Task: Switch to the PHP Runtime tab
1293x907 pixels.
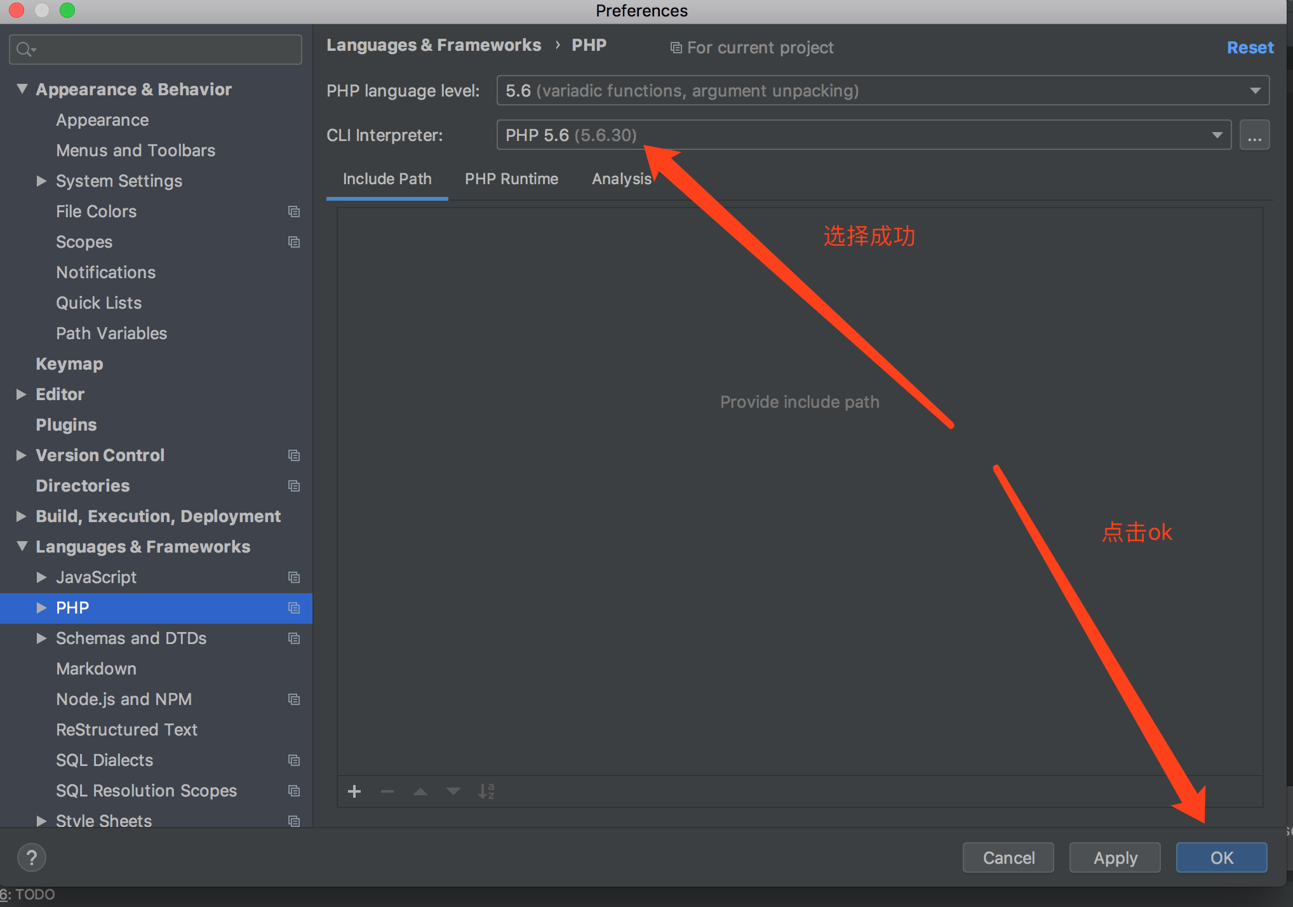Action: click(x=511, y=179)
